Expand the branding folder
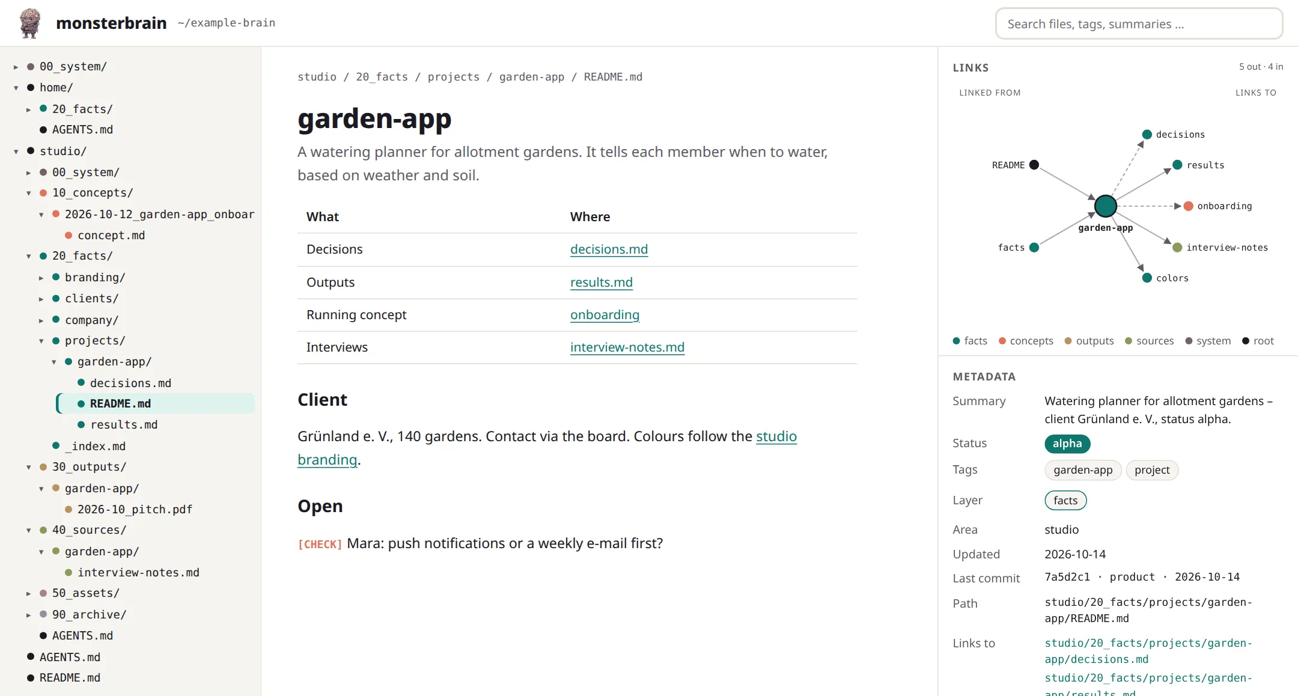 (x=41, y=278)
